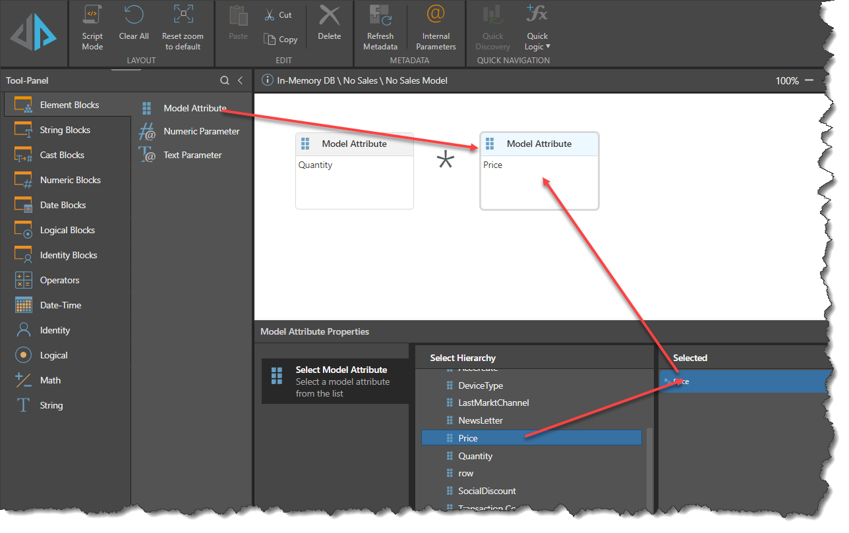Open the Math functions category

point(66,380)
